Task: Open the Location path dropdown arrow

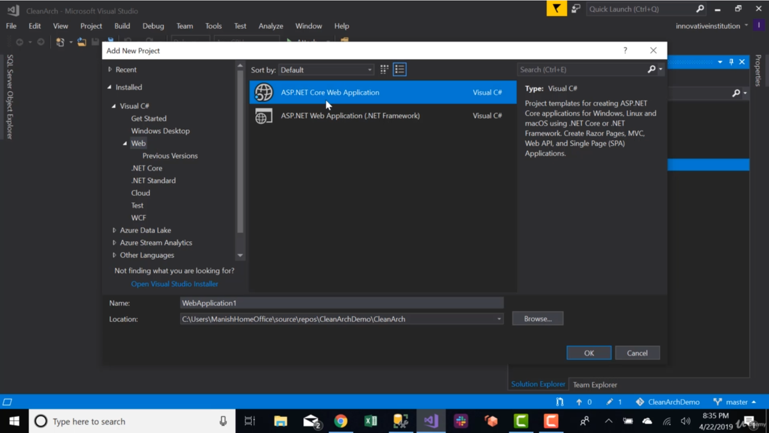Action: [499, 319]
